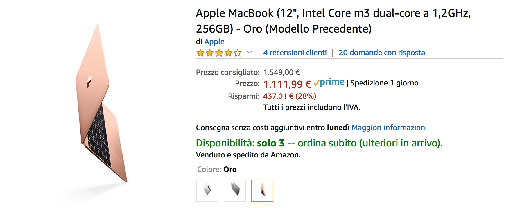Click the Prime logo badge
The width and height of the screenshot is (513, 208).
coord(329,83)
